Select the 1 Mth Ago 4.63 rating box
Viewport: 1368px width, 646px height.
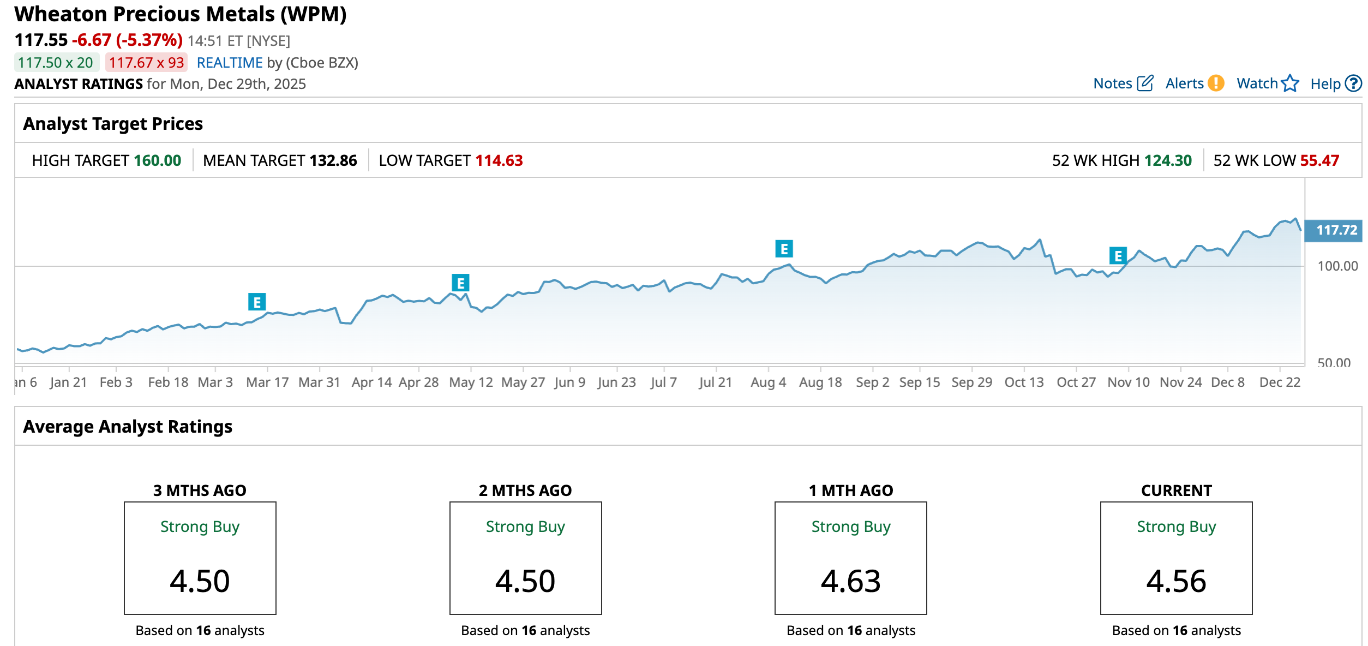(x=850, y=558)
